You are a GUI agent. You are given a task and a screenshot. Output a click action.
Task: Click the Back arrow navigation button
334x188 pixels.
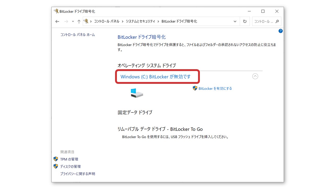(x=57, y=21)
